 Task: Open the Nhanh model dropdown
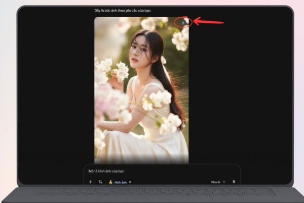pos(216,182)
